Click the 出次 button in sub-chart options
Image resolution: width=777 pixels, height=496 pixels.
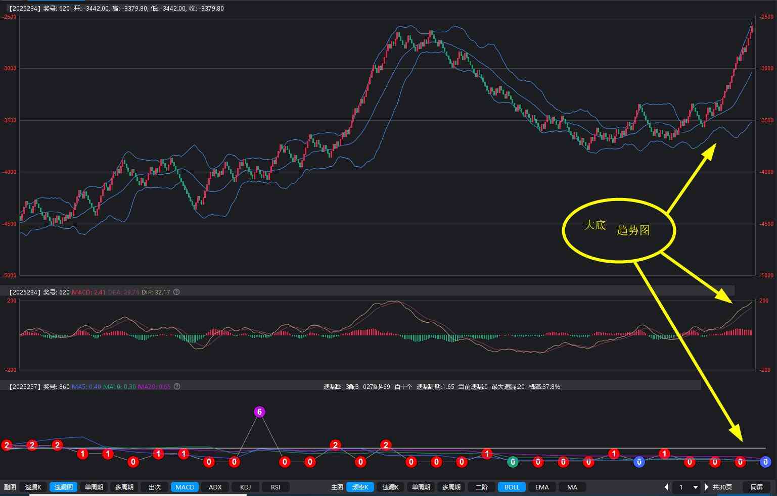point(154,487)
